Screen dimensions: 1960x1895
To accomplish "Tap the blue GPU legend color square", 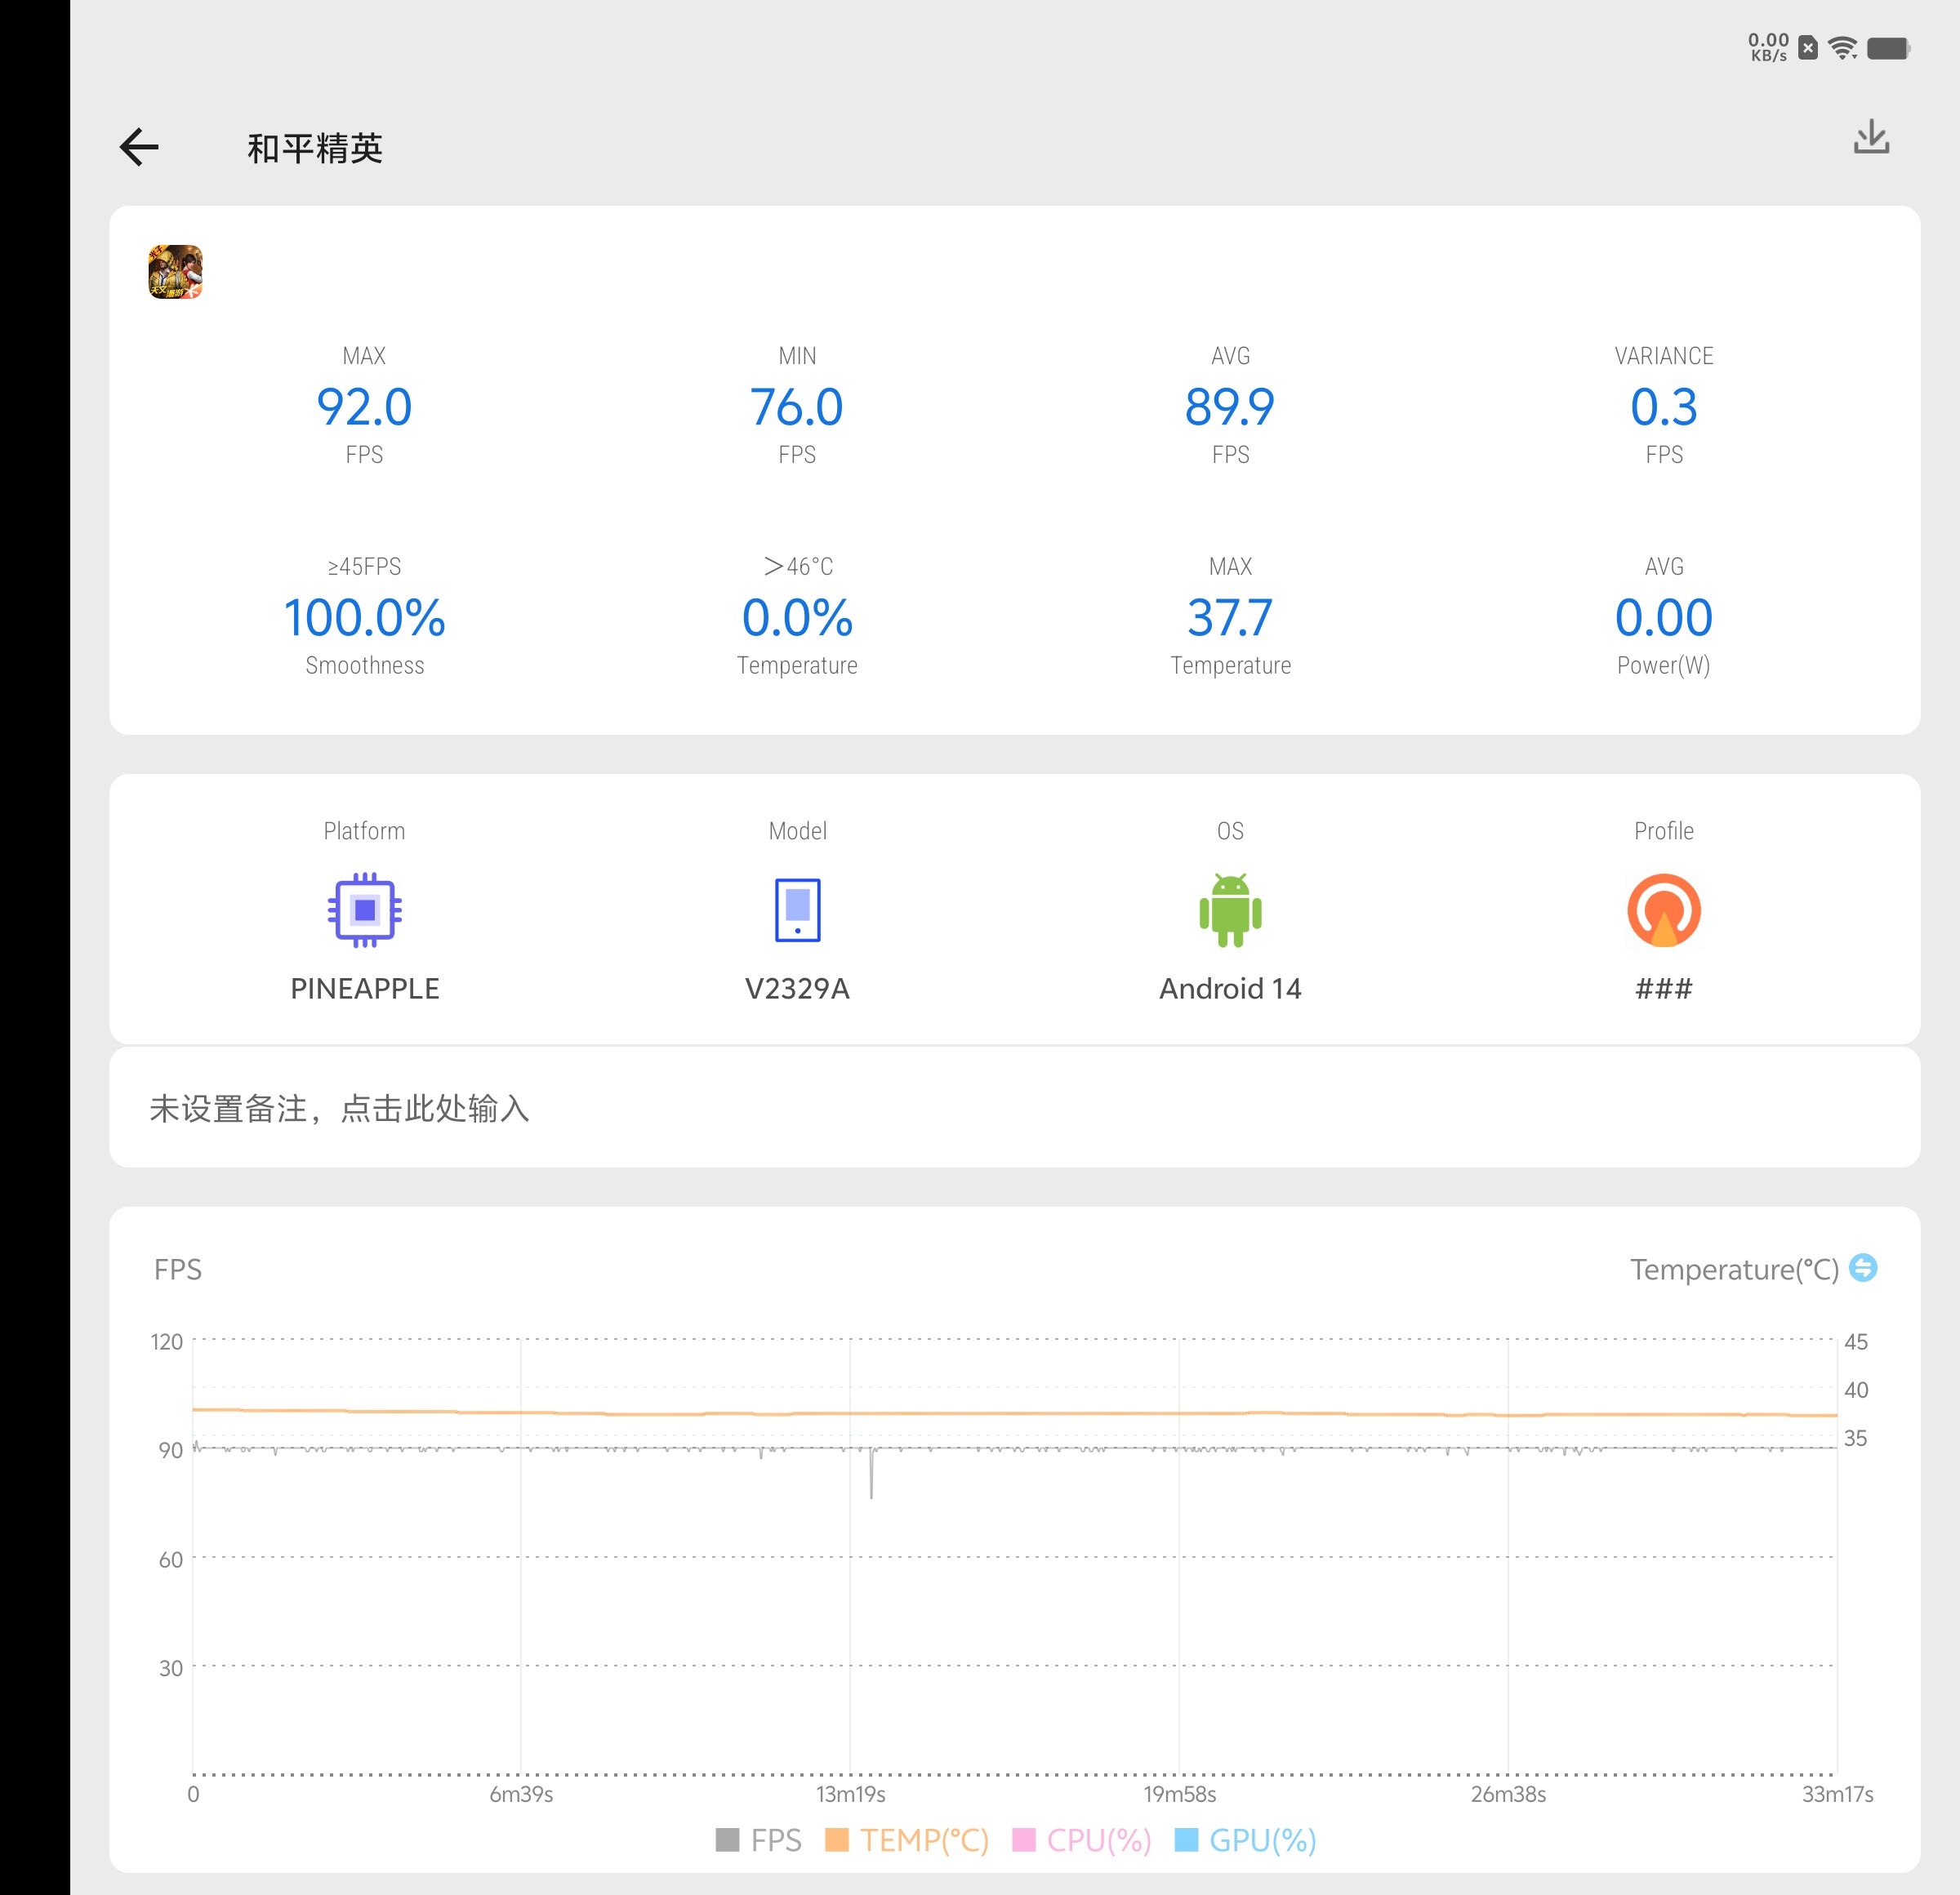I will click(x=1186, y=1840).
